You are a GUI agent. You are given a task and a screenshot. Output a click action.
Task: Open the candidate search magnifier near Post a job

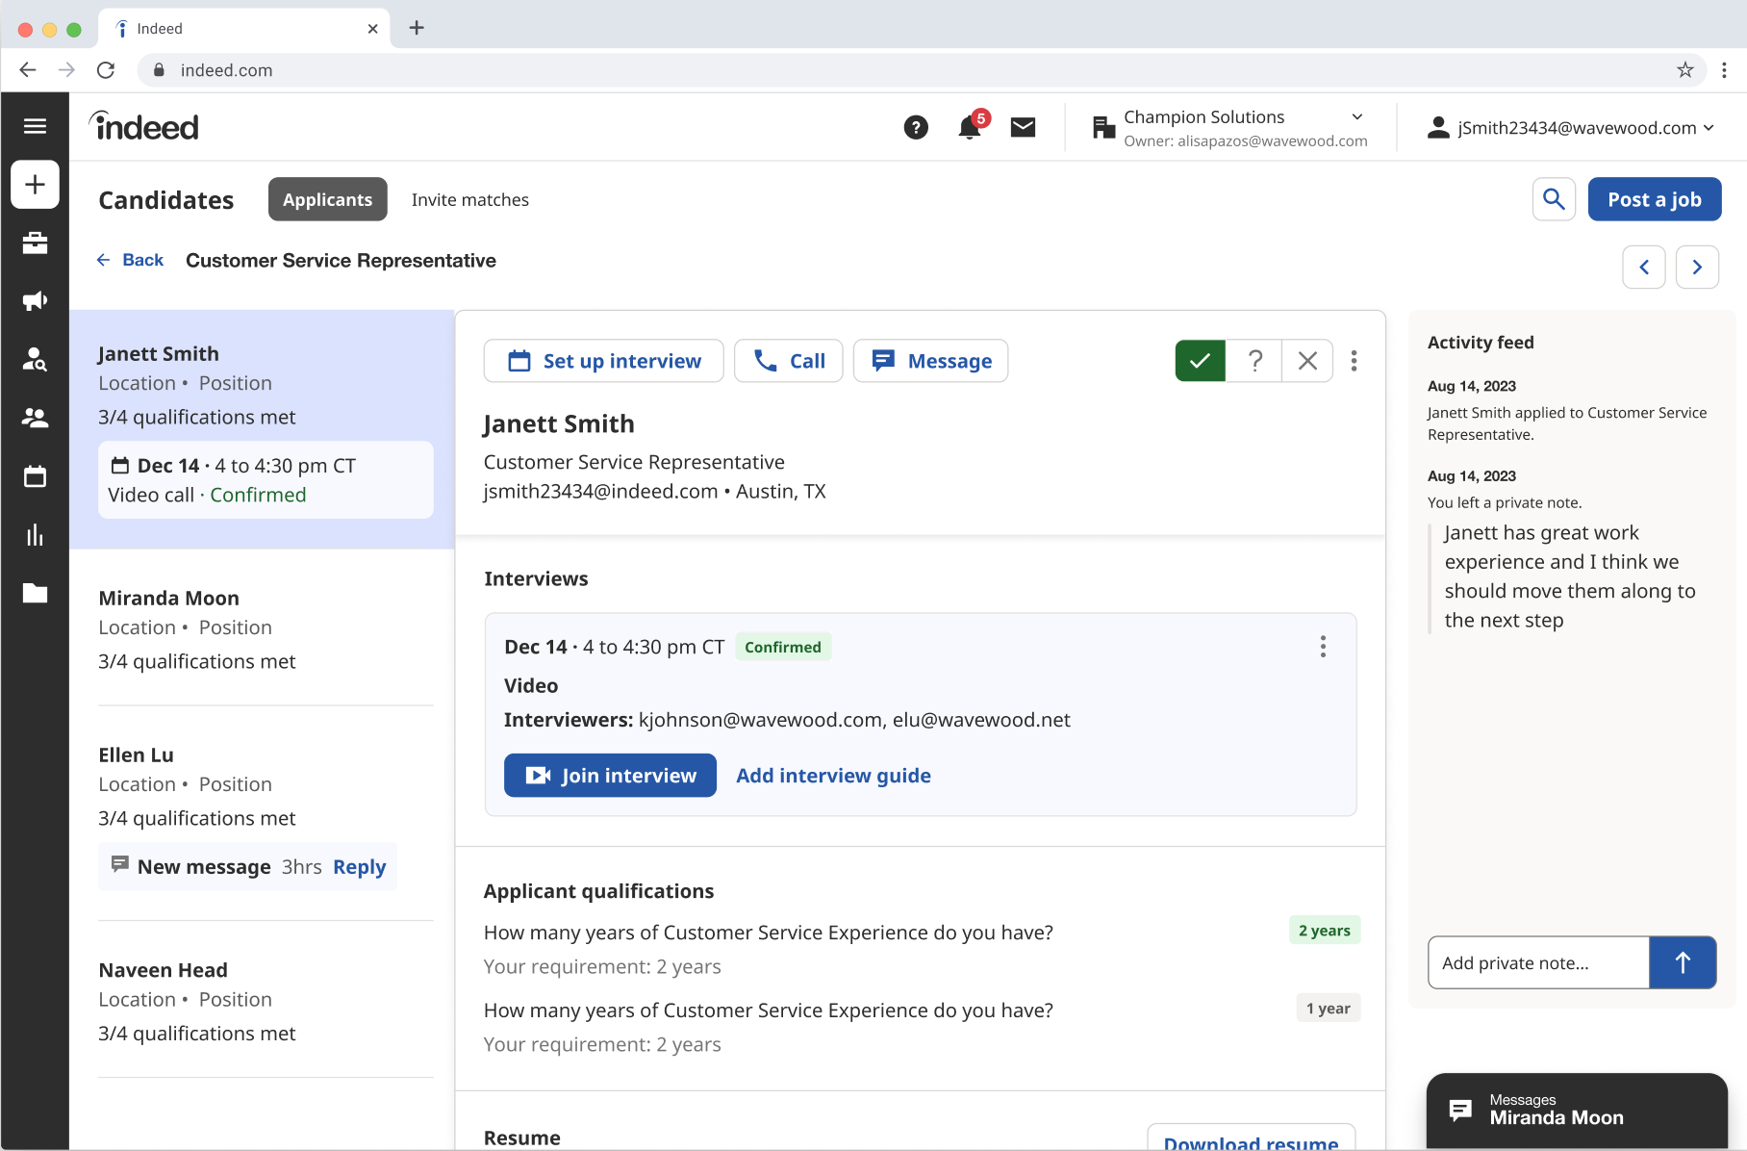tap(1553, 199)
